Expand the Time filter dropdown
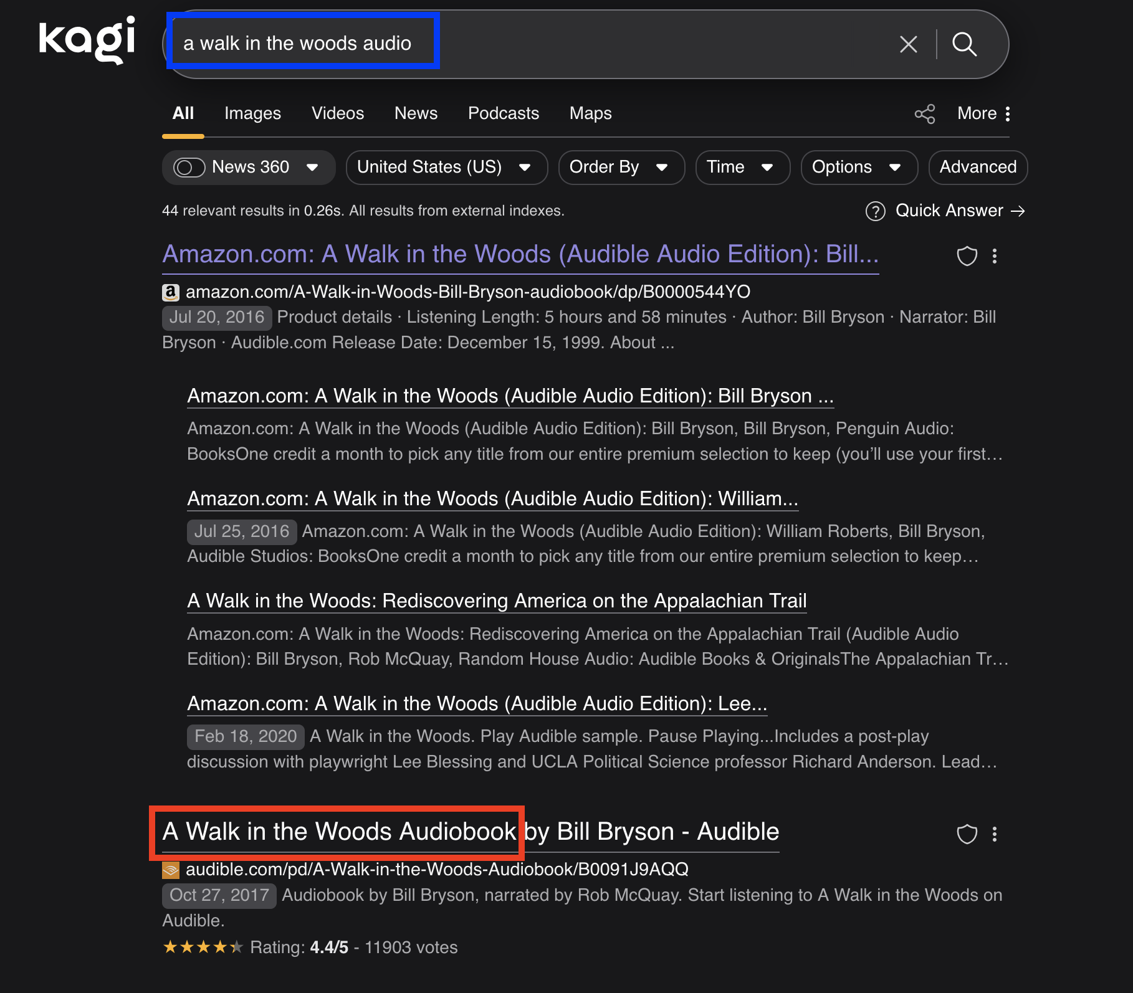 point(742,168)
